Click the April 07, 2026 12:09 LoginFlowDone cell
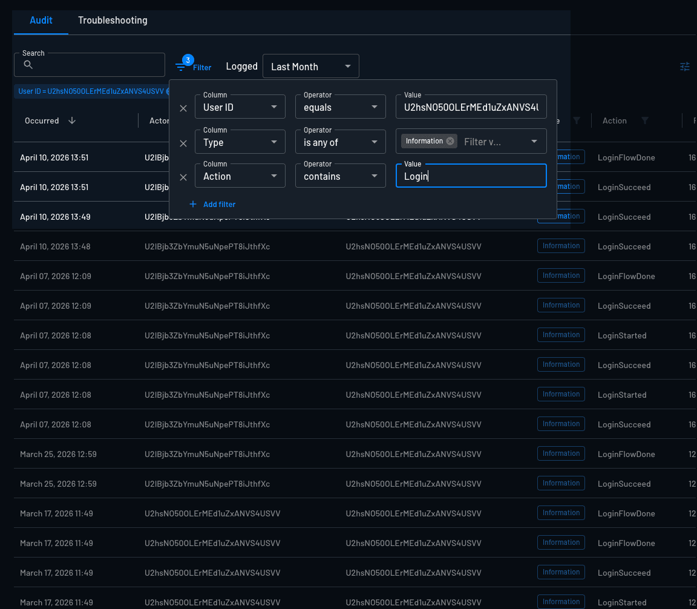This screenshot has width=697, height=609. (626, 276)
